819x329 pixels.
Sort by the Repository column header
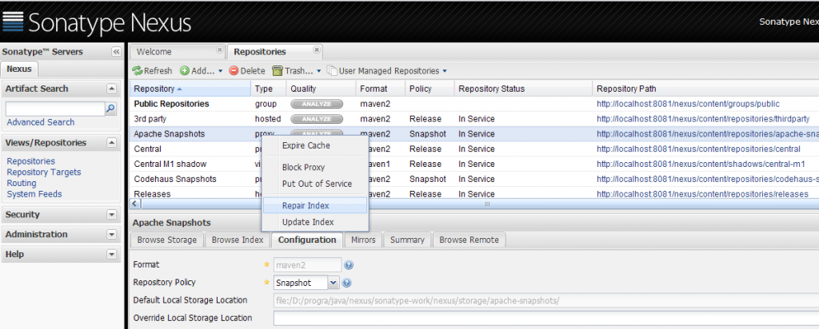tap(190, 89)
